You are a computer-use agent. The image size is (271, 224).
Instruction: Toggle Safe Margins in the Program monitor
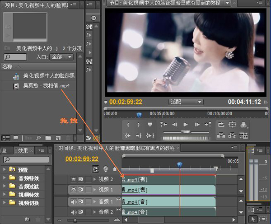point(232,125)
